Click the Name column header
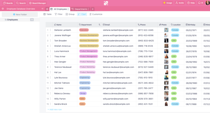 tap(65, 25)
